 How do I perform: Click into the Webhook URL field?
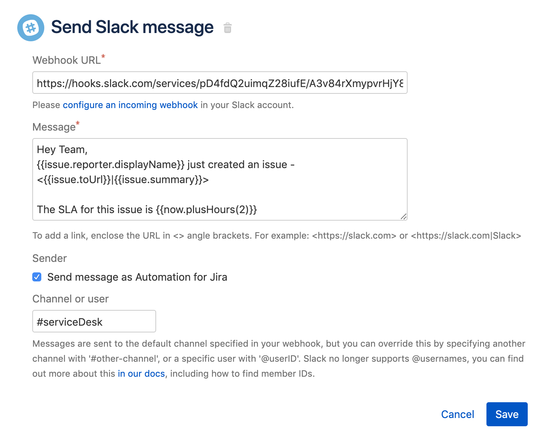click(x=220, y=83)
